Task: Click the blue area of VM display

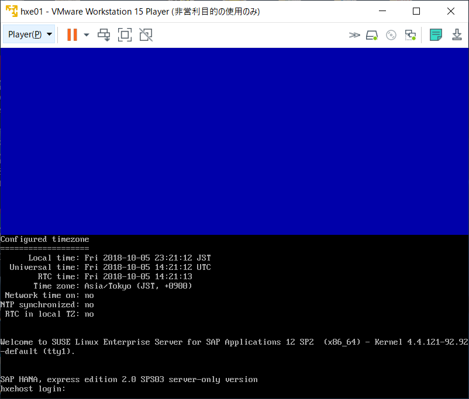Action: (234, 140)
